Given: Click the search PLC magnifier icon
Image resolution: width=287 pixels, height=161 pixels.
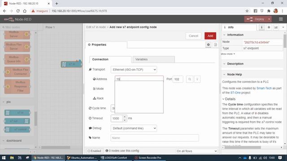Looking at the screenshot, I should point(190,79).
